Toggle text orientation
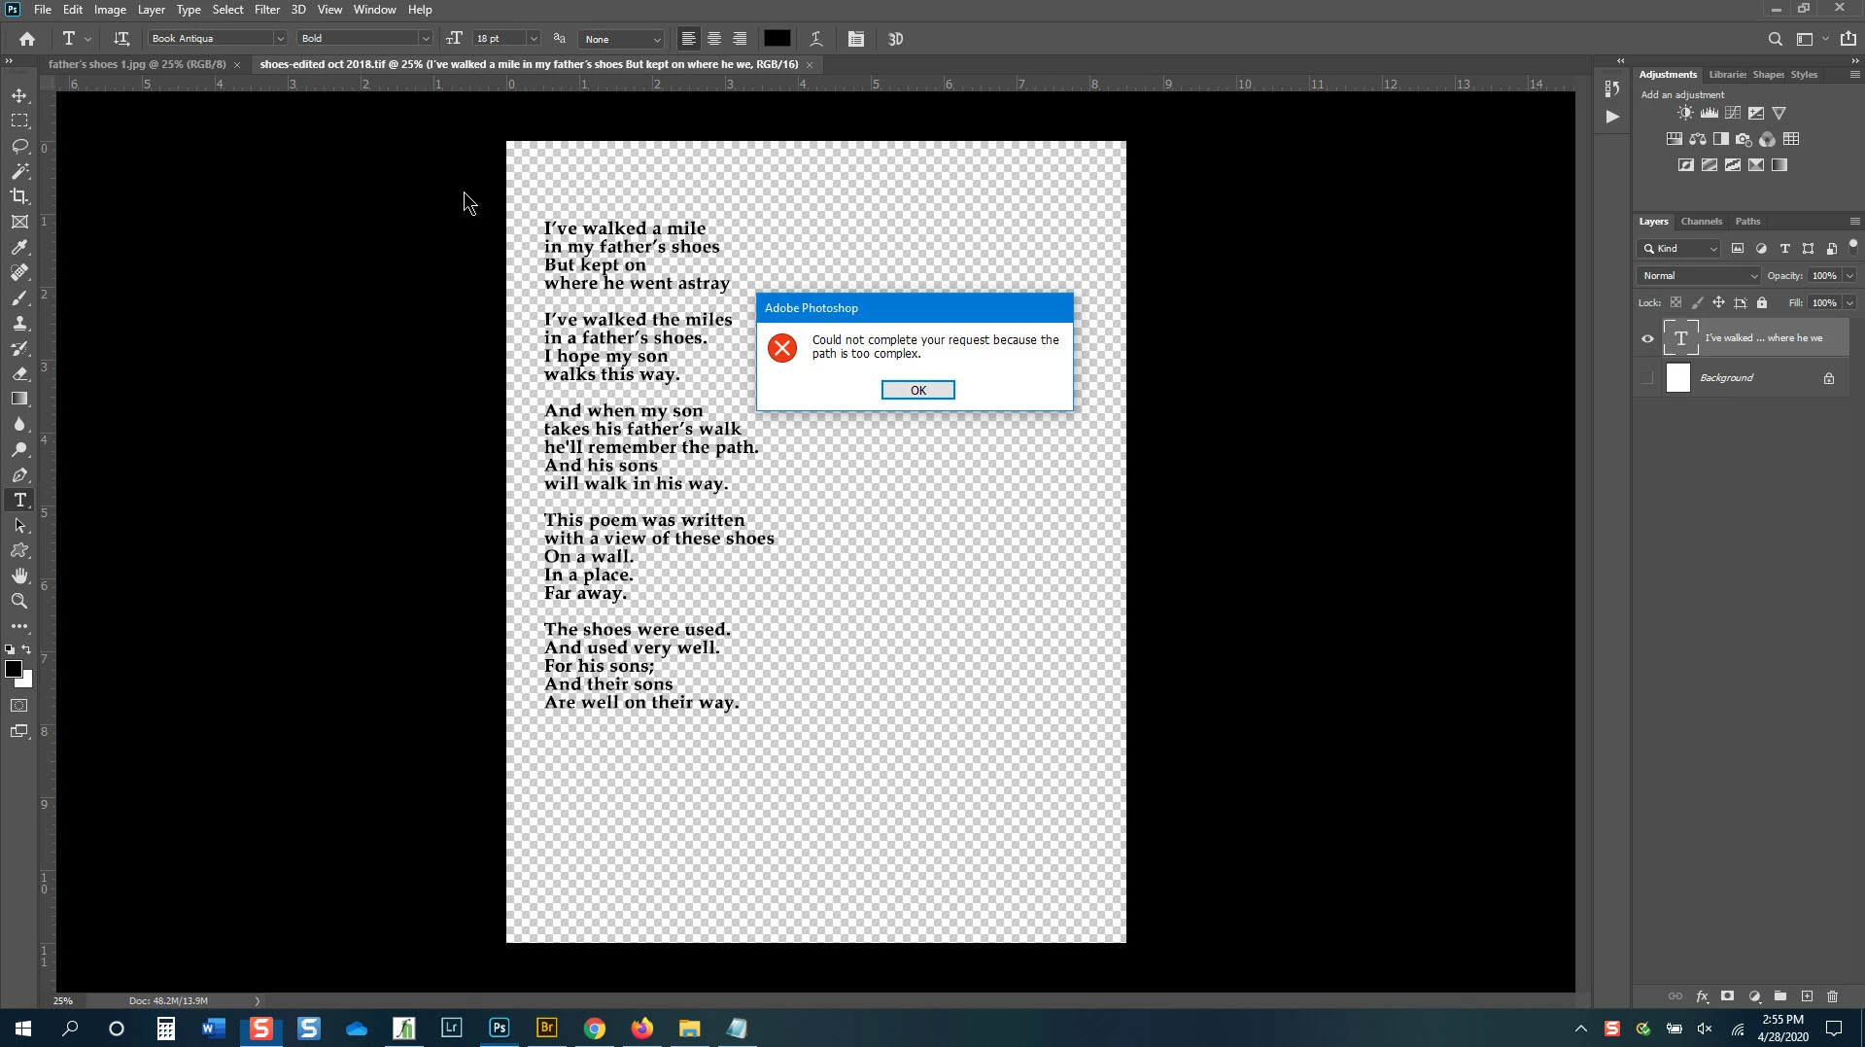The height and width of the screenshot is (1047, 1865). (121, 39)
